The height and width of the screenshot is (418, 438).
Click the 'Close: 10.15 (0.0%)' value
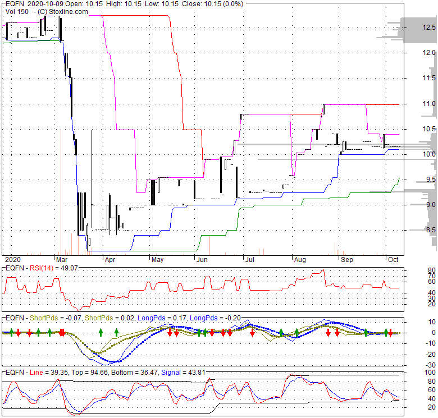tap(213, 4)
